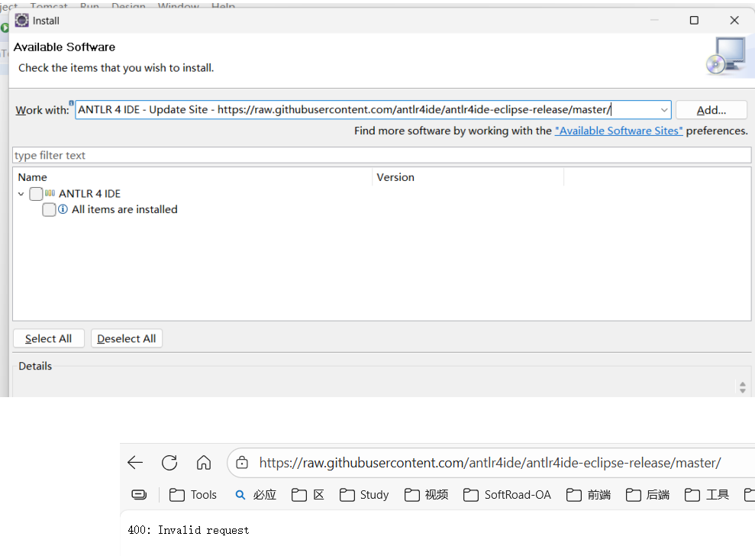Image resolution: width=755 pixels, height=556 pixels.
Task: Open the 视频 bookmark folder
Action: pos(426,495)
